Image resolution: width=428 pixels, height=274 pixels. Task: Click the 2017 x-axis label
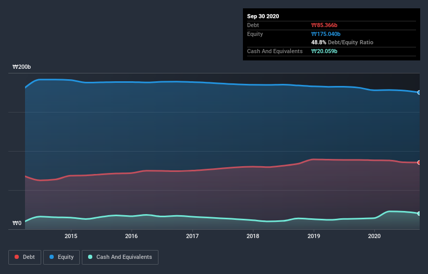click(192, 236)
